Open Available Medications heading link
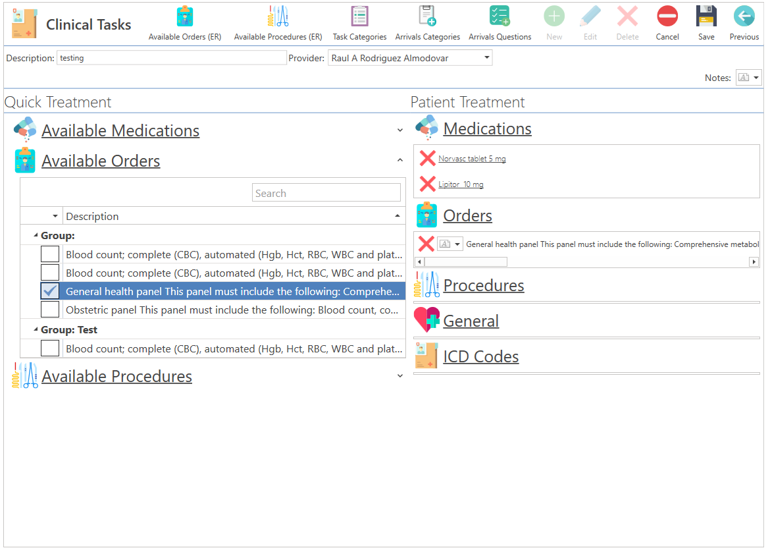 pos(120,130)
